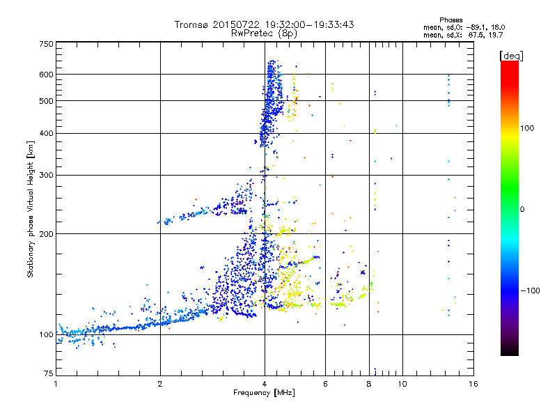Click the colorbar label '0'
This screenshot has width=557, height=418.
(x=522, y=210)
